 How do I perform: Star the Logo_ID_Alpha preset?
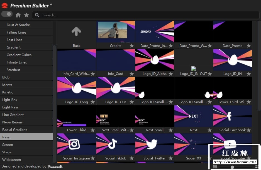click(x=171, y=74)
